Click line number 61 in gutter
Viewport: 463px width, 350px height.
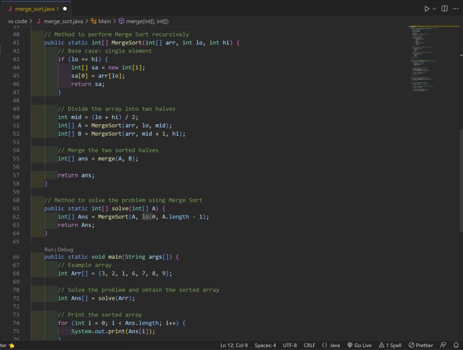point(16,208)
